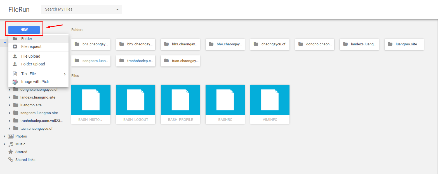Expand the landexs.luangmo.site tree node
438x174 pixels.
[10, 97]
